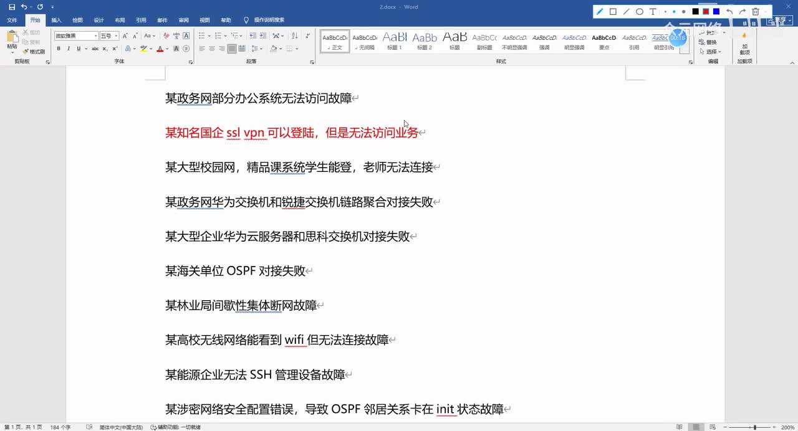This screenshot has height=431, width=798.
Task: Apply the 要点 (Strong) style
Action: tap(604, 41)
